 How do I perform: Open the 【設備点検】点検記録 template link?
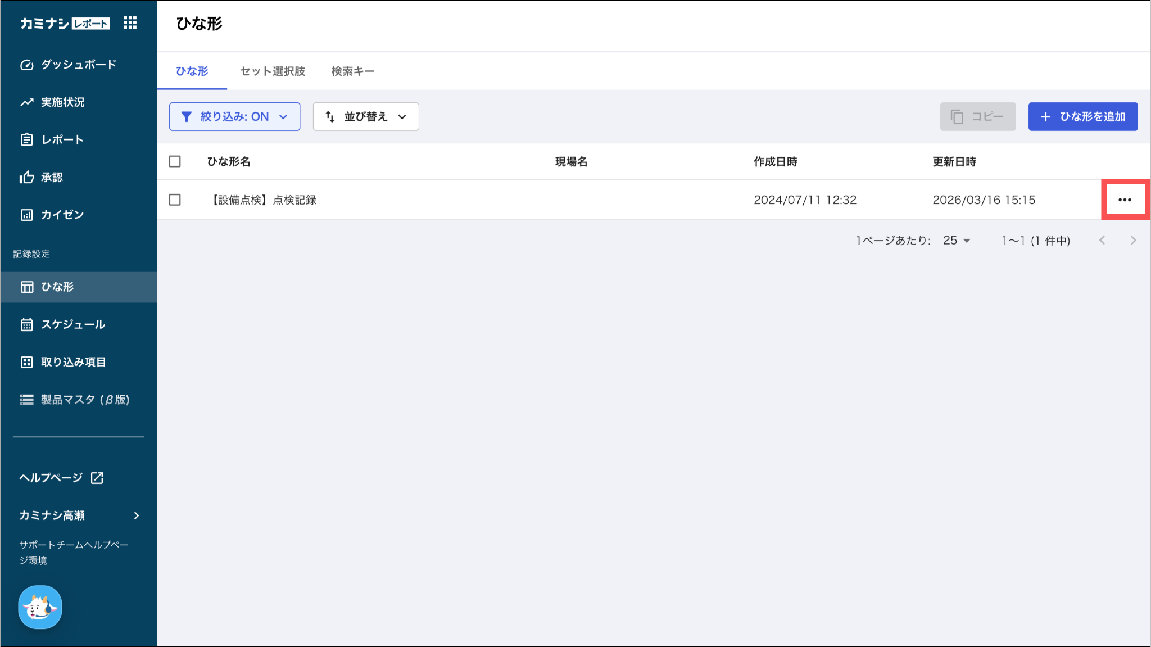pos(264,200)
